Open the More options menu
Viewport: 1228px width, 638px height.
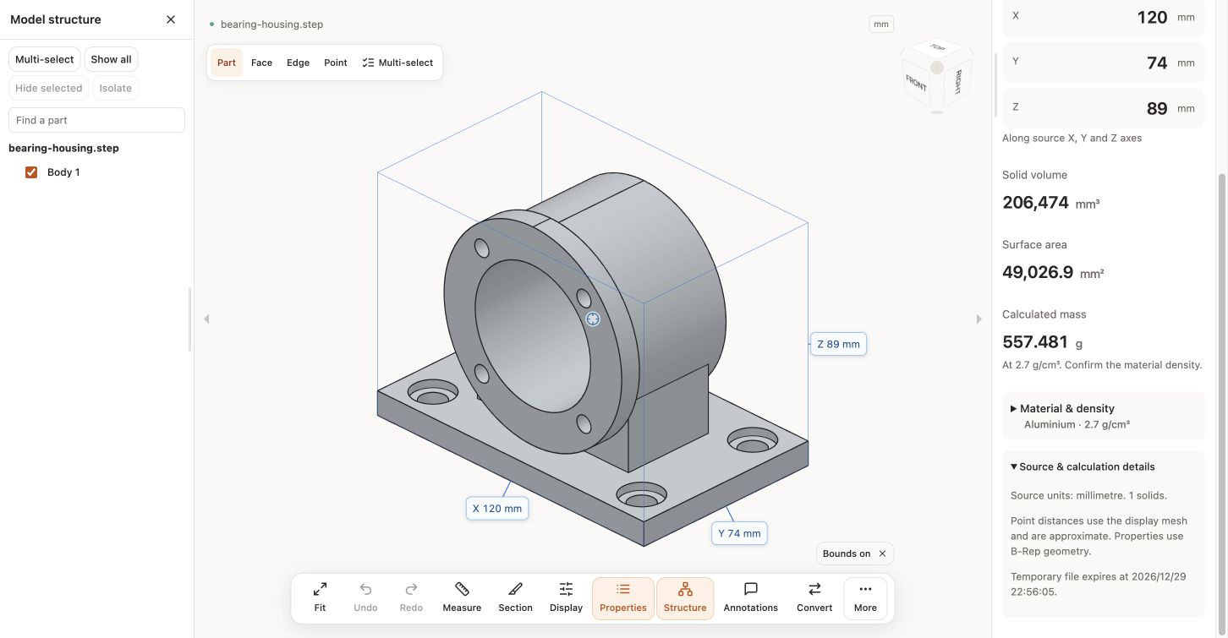point(865,597)
